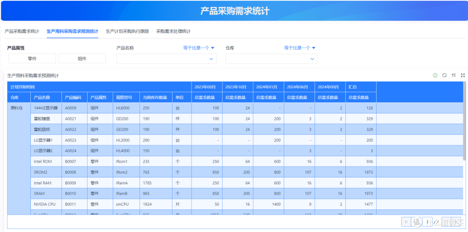Click the HL6000 spec model cell
The height and width of the screenshot is (232, 468).
[x=126, y=108]
